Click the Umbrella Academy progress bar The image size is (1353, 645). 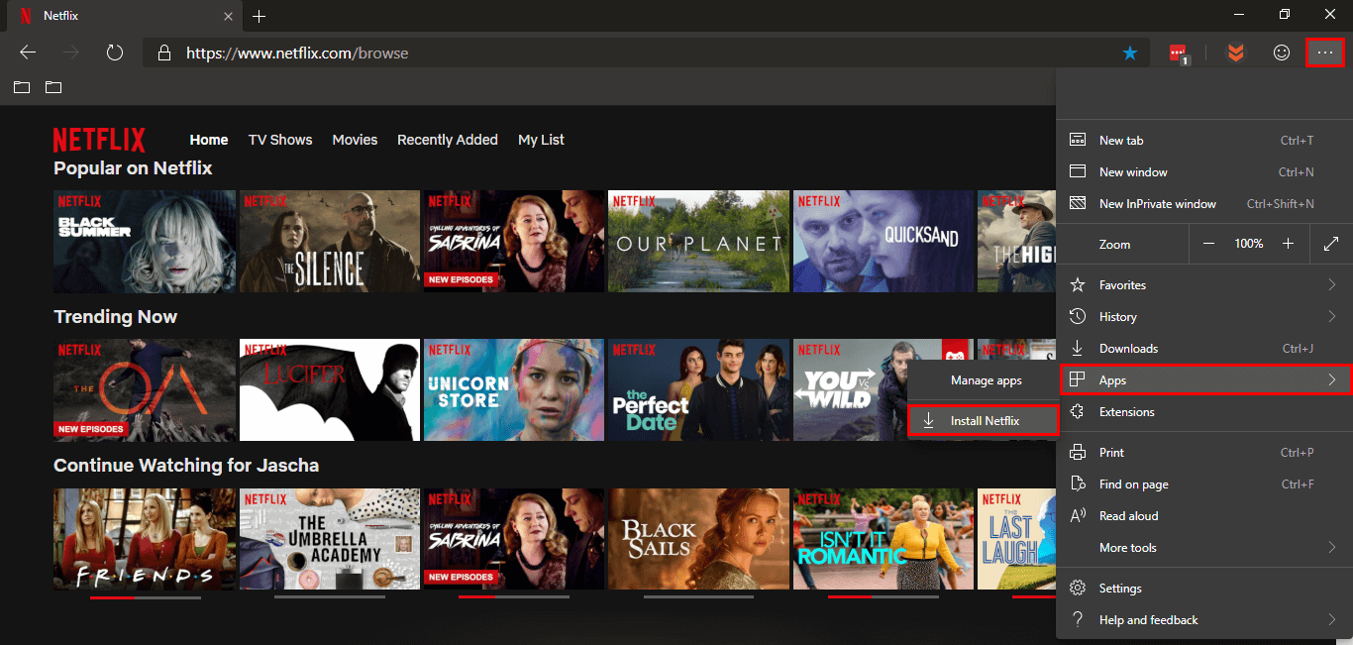(330, 597)
